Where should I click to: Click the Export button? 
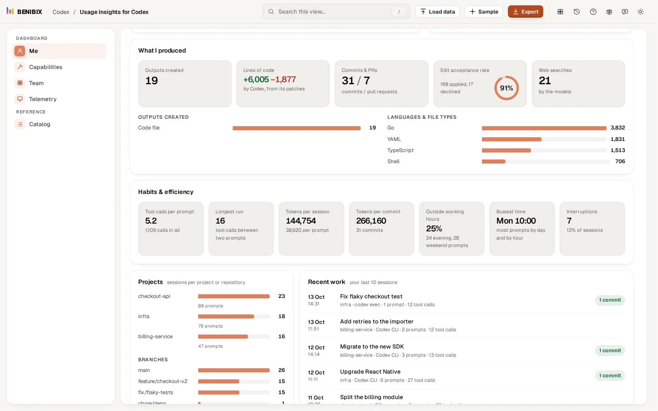pos(525,12)
